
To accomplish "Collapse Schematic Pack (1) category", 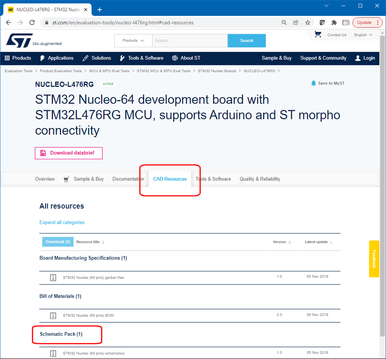I will (x=61, y=334).
